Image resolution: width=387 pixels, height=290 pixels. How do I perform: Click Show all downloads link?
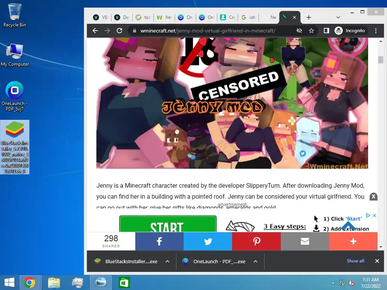[x=355, y=261]
